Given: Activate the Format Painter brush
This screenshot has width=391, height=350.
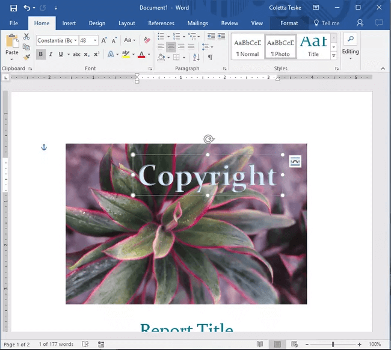Looking at the screenshot, I should (26, 57).
